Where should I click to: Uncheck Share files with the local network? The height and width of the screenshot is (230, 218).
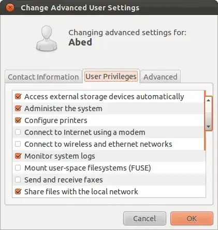(x=18, y=192)
